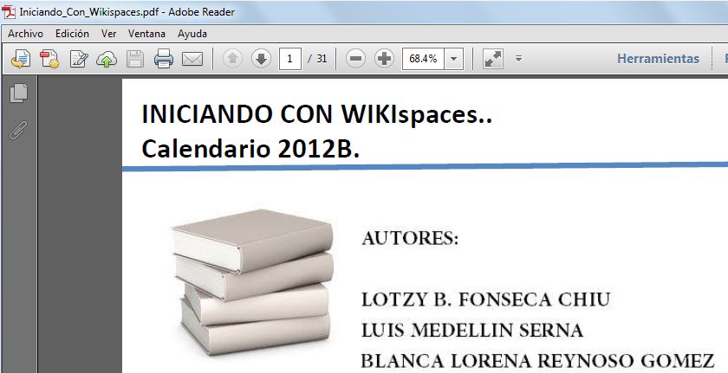The image size is (728, 373).
Task: Click the 68.4% zoom field
Action: click(423, 59)
